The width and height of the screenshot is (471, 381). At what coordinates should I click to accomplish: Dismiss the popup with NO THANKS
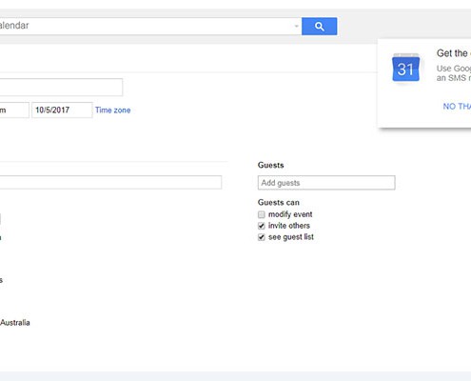point(457,107)
